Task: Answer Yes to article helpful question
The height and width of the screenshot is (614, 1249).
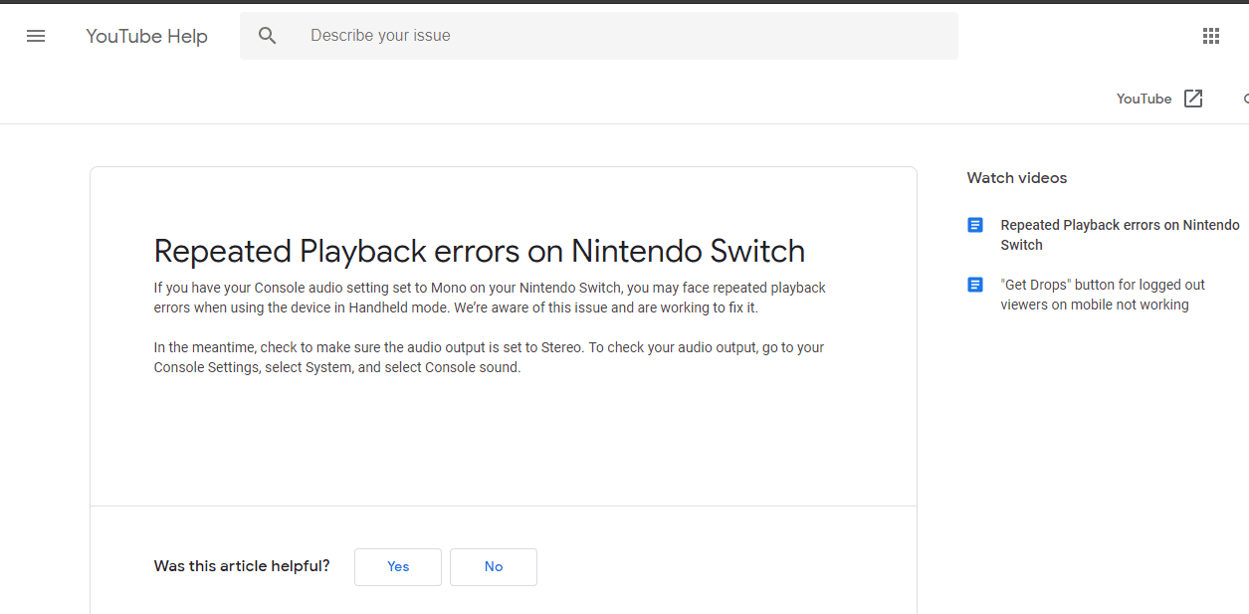Action: coord(398,567)
